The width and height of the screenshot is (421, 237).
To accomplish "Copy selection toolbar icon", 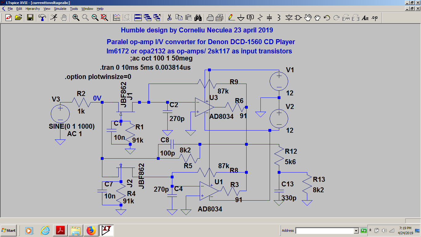I will click(179, 18).
